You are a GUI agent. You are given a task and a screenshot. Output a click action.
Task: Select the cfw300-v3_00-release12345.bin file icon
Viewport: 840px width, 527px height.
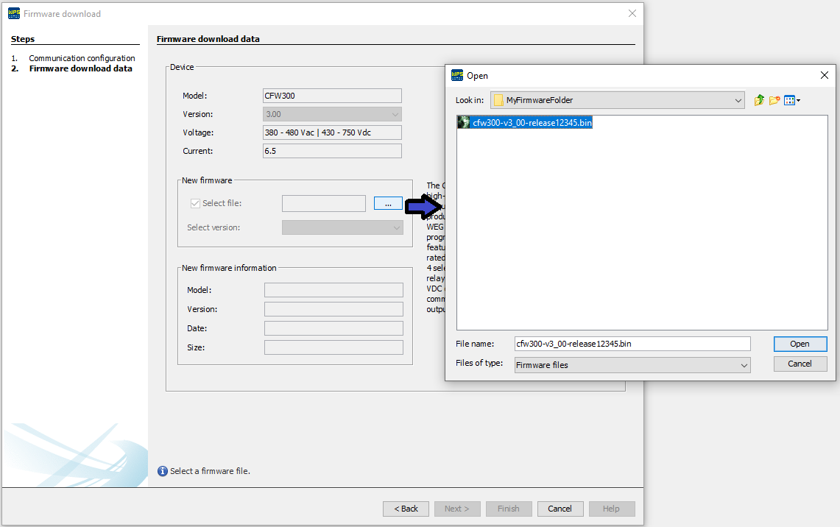[x=462, y=121]
